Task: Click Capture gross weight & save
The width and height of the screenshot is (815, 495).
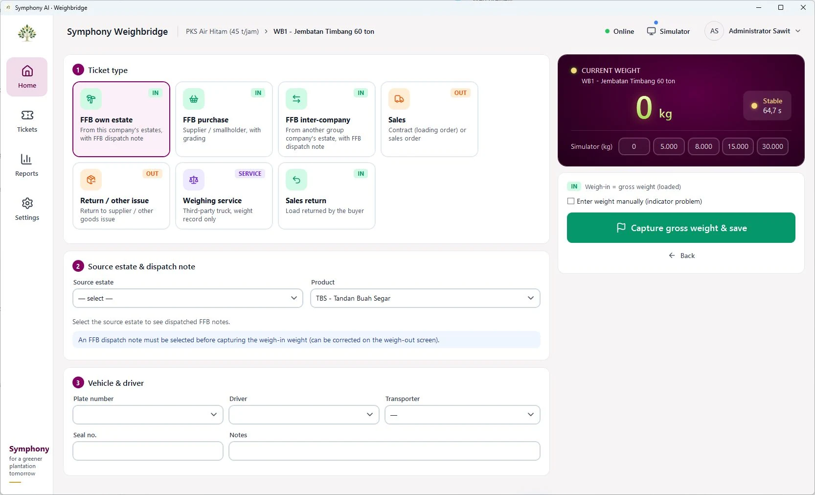Action: [x=681, y=228]
